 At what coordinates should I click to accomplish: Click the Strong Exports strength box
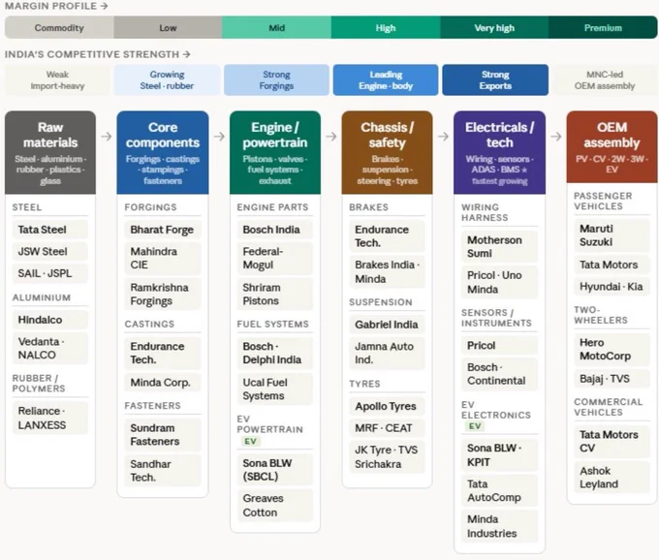point(495,79)
